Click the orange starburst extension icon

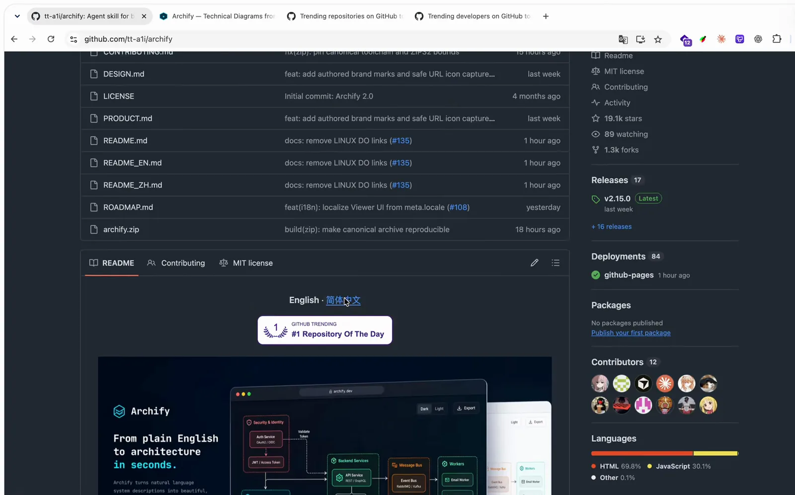tap(721, 39)
